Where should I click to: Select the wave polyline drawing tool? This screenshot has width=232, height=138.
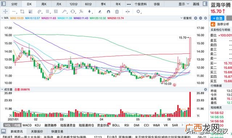(x=65, y=12)
